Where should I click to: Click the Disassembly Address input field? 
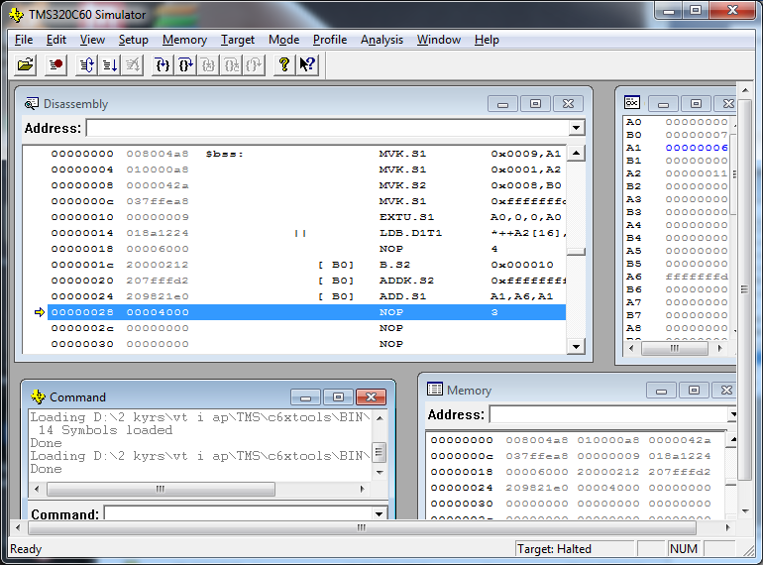click(327, 128)
